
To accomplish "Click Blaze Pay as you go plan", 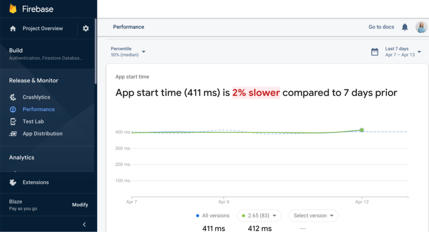I will (23, 205).
